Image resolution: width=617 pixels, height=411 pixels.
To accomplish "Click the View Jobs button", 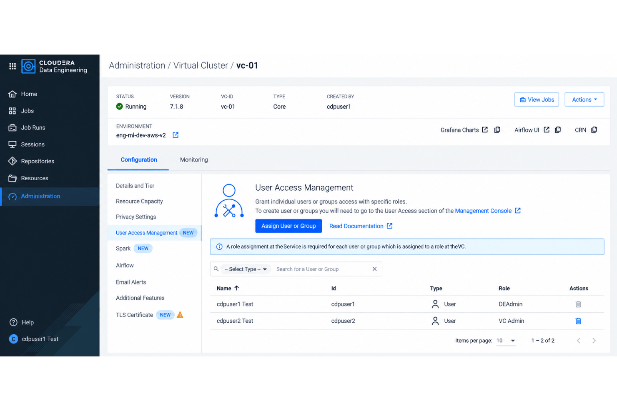I will [537, 100].
